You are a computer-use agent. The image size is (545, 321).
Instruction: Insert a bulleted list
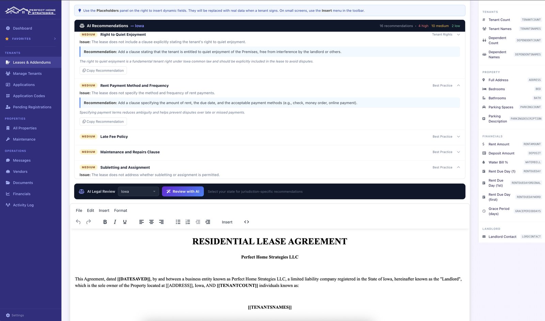point(178,222)
